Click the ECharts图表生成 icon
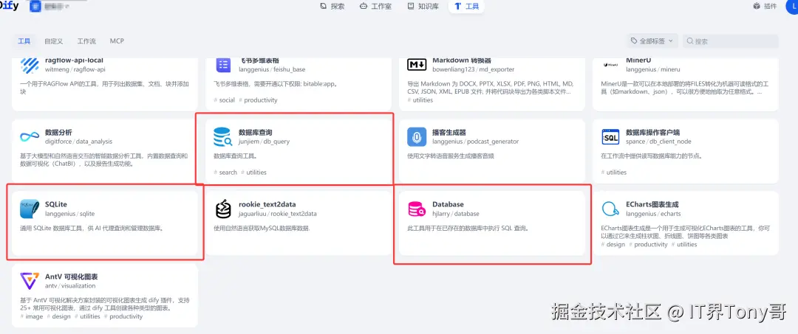The image size is (798, 334). pyautogui.click(x=611, y=209)
